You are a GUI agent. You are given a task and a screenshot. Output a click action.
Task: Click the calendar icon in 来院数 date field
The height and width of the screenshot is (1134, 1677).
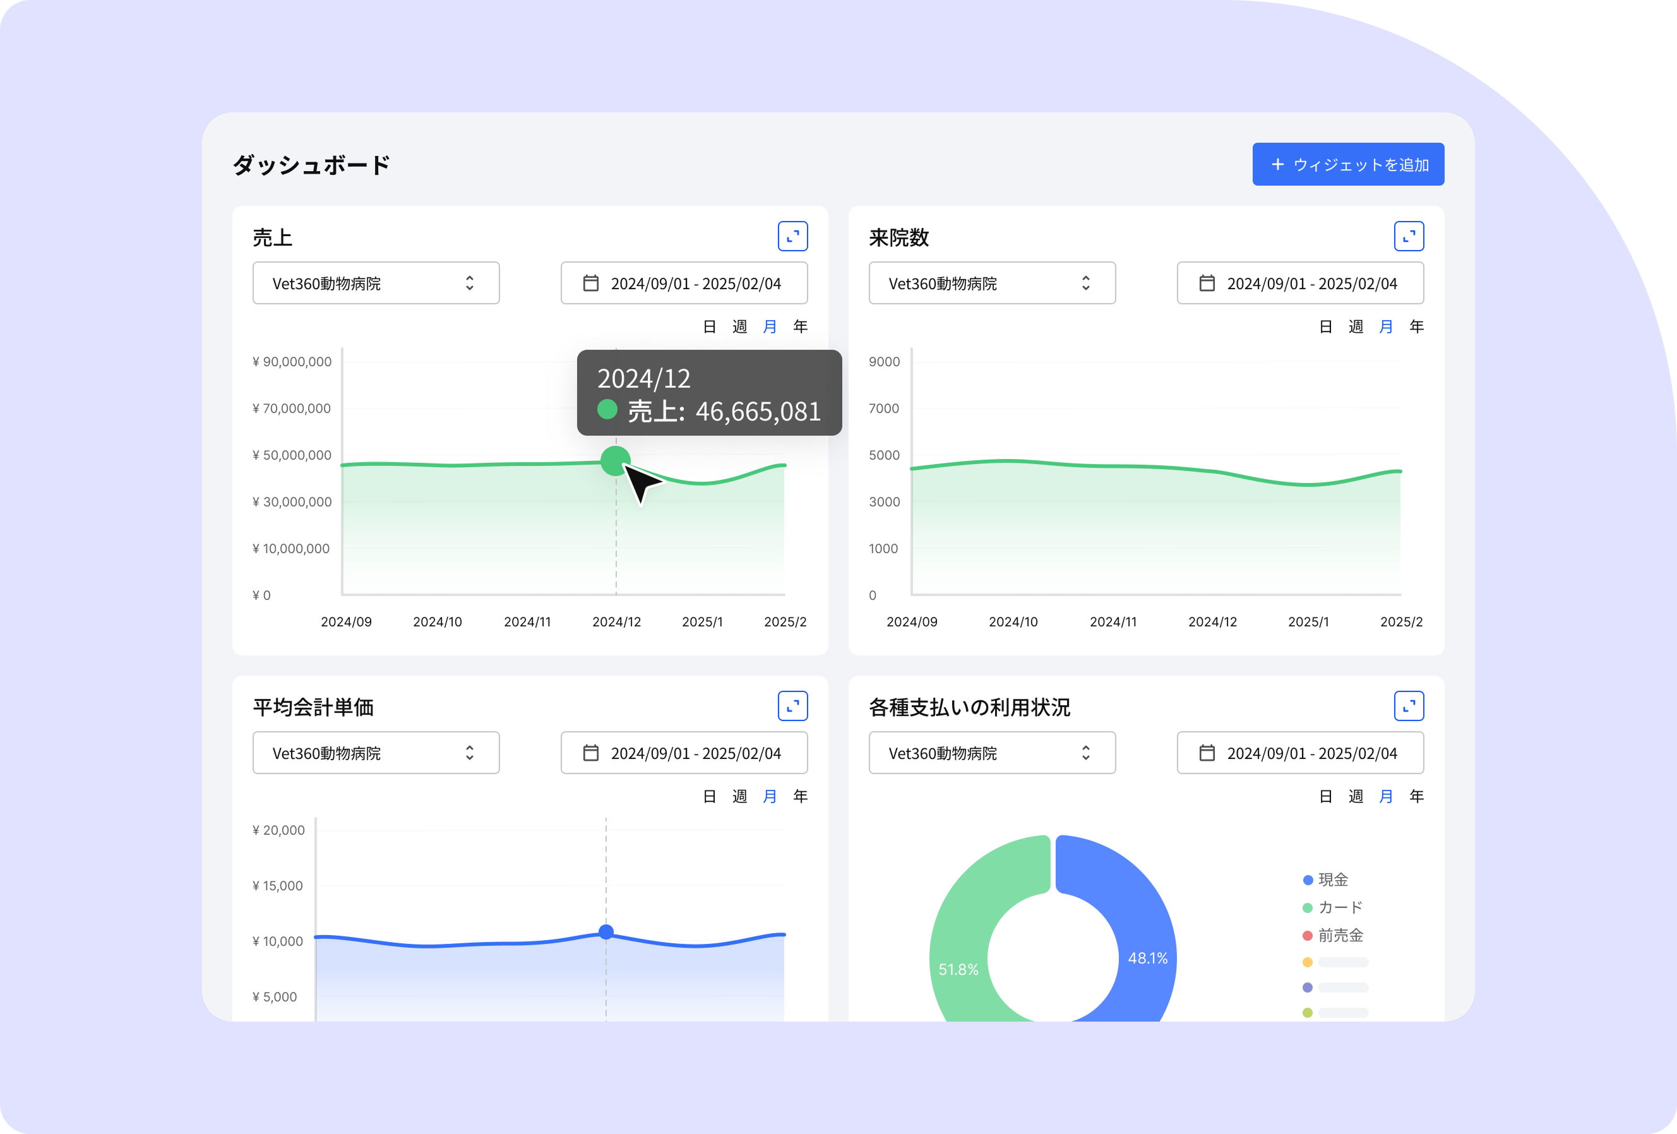tap(1207, 283)
